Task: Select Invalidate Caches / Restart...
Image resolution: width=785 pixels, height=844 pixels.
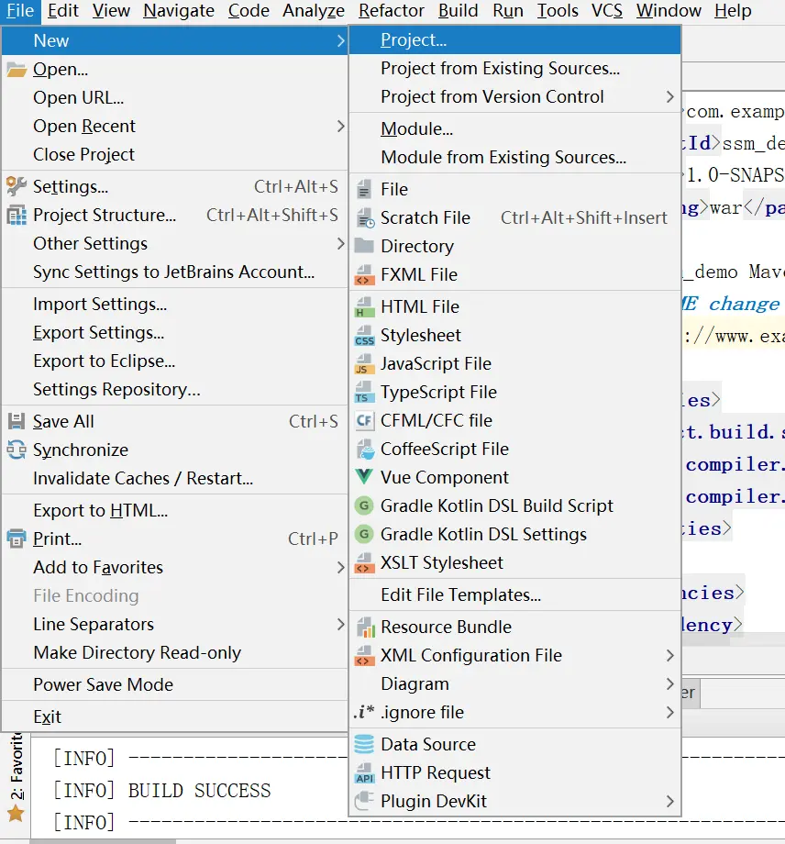Action: 175,478
